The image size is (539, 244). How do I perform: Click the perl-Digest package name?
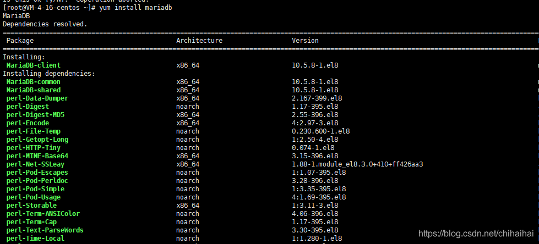[28, 107]
